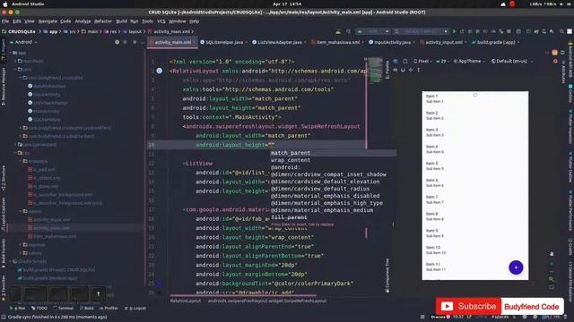Open the Component Tree vertical tab
The image size is (574, 322).
click(387, 275)
